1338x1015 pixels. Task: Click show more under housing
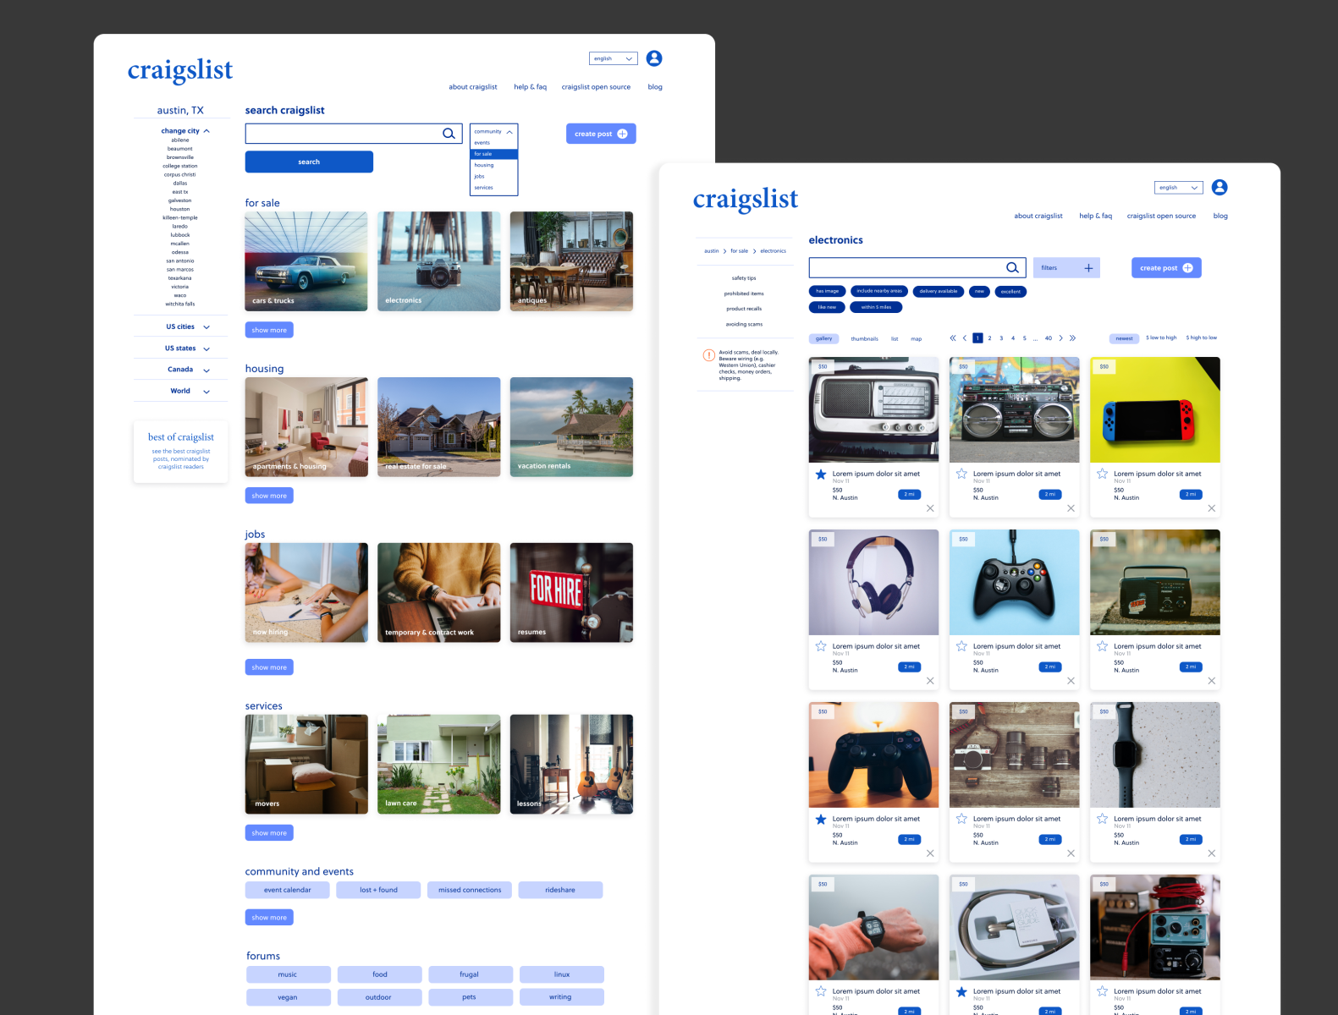[269, 496]
